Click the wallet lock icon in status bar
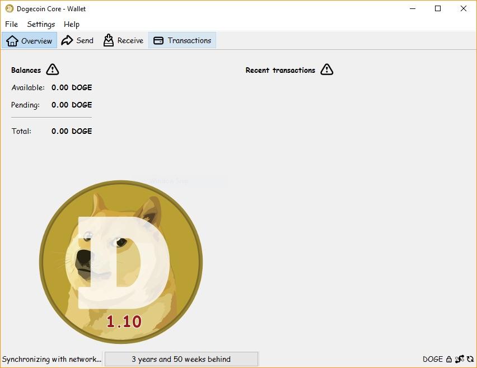The height and width of the screenshot is (368, 477). (x=449, y=359)
